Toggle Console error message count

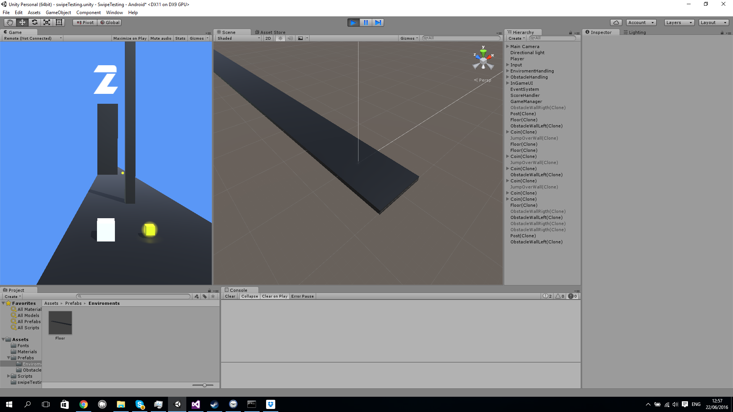pos(573,296)
